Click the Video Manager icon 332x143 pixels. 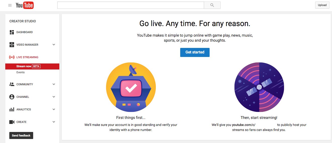coord(12,45)
